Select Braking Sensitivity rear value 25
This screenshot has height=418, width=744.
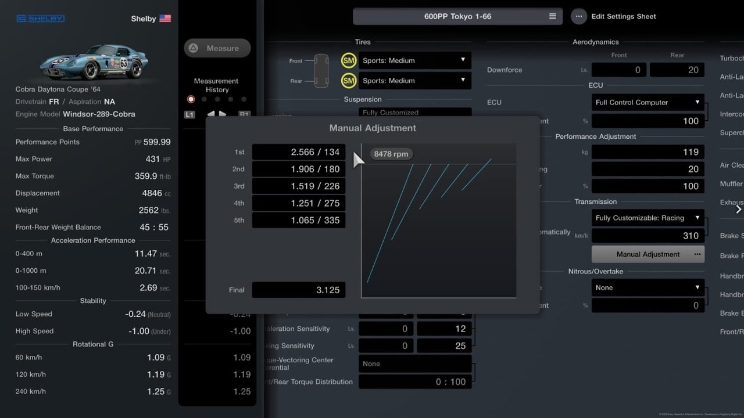tap(444, 345)
